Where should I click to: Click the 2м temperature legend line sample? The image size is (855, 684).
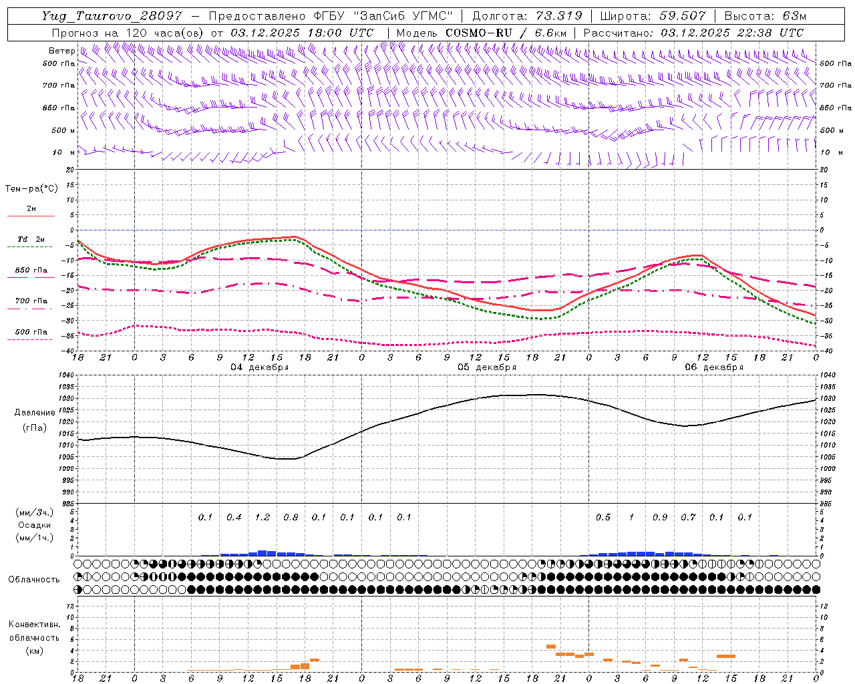(x=31, y=216)
